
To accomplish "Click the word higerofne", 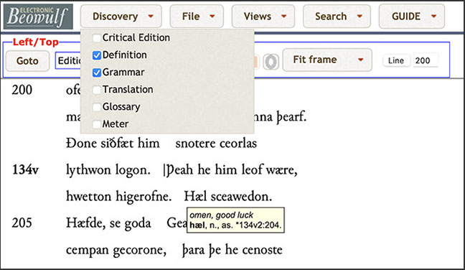I will click(144, 197).
